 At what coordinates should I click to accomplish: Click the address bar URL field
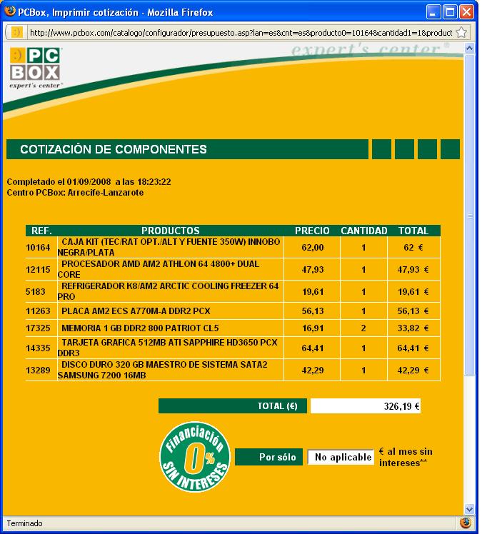[241, 33]
